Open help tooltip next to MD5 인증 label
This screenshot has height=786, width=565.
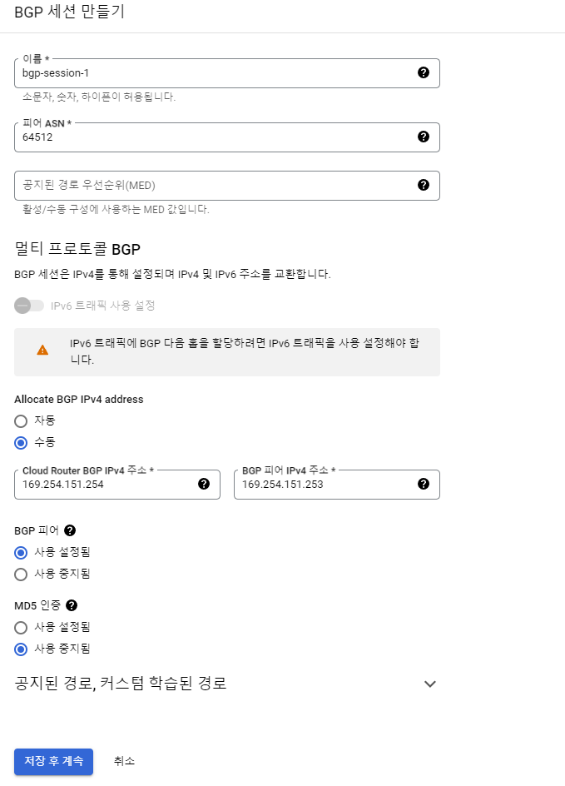click(x=72, y=605)
